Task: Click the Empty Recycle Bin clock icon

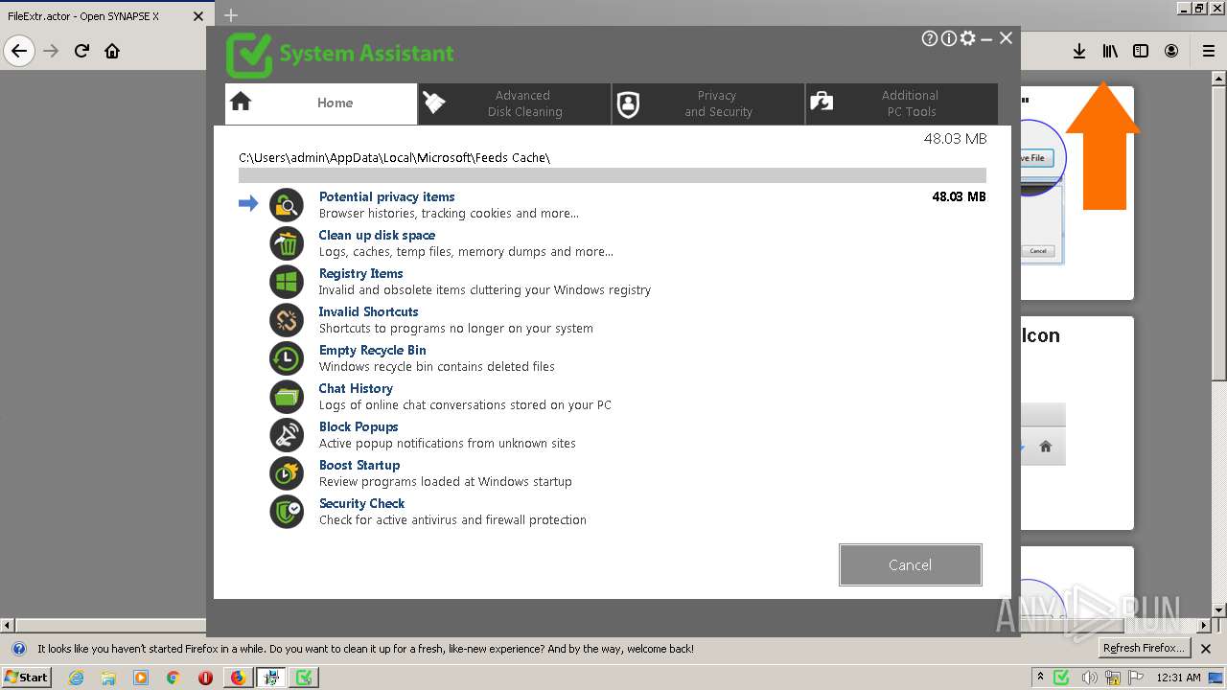Action: [x=287, y=358]
